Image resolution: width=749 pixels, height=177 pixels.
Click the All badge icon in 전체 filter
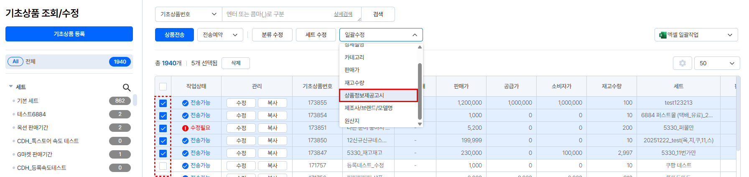tap(15, 62)
